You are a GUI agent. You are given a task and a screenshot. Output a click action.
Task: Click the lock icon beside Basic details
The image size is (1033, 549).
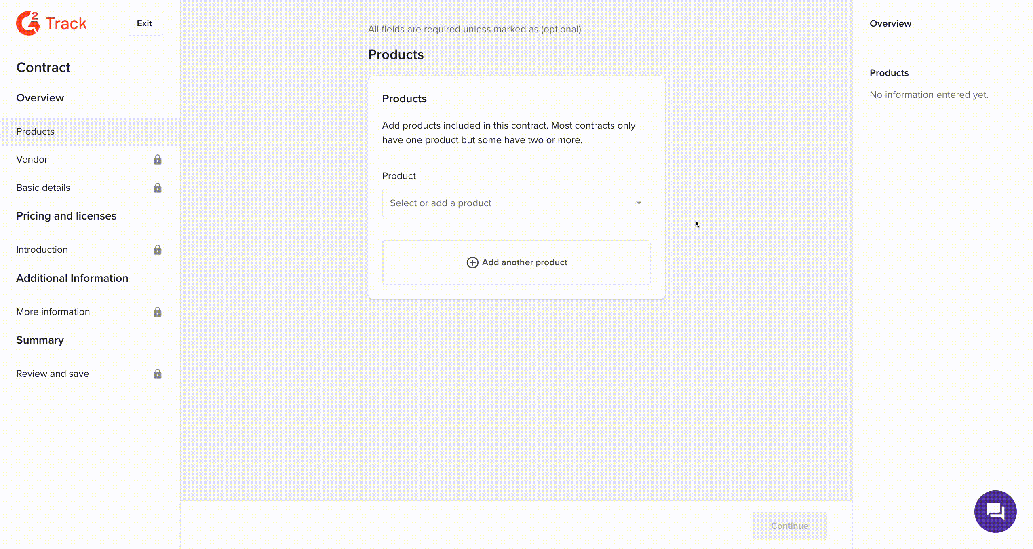click(157, 188)
